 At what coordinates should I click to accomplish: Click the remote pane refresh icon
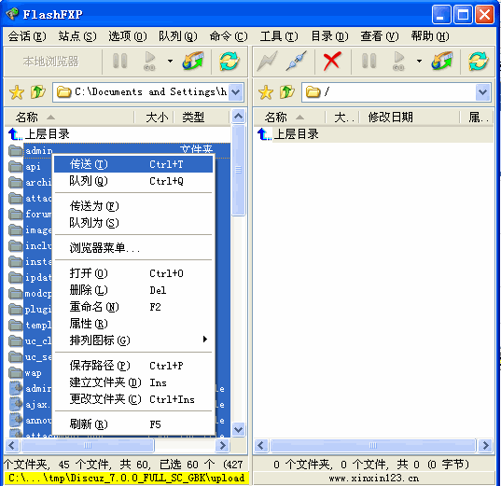point(478,61)
